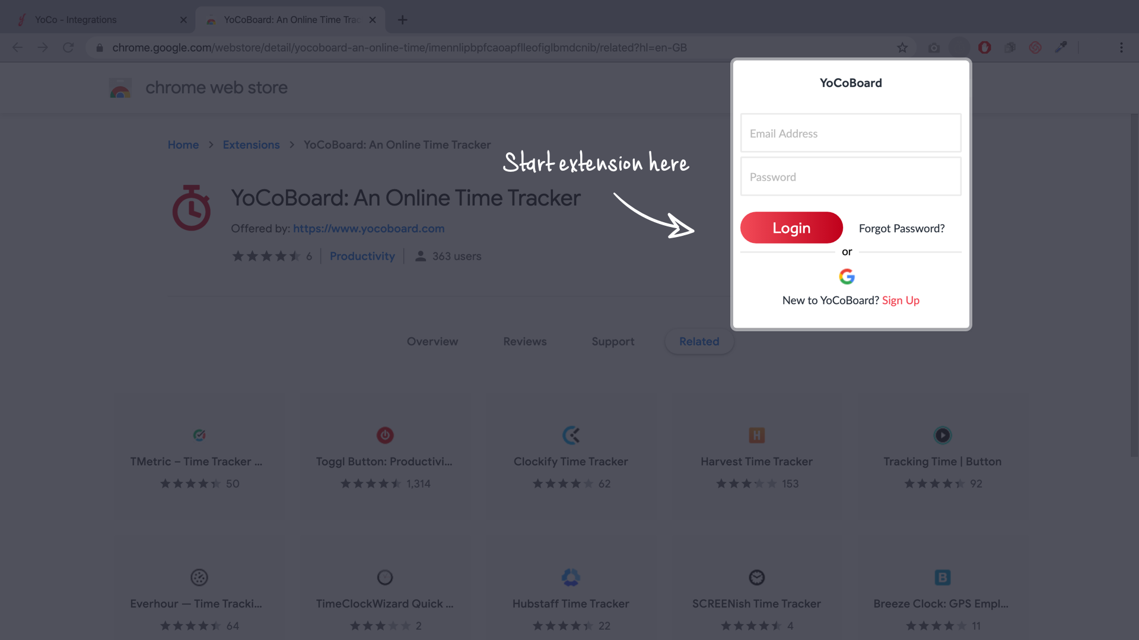
Task: Click the Forgot Password link
Action: (x=901, y=228)
